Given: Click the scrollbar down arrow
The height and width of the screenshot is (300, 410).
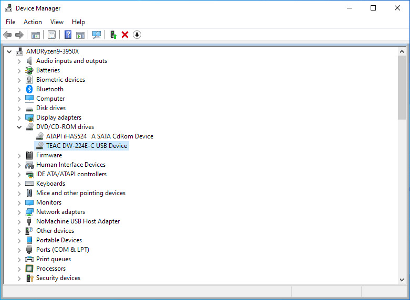Looking at the screenshot, I should pyautogui.click(x=402, y=280).
